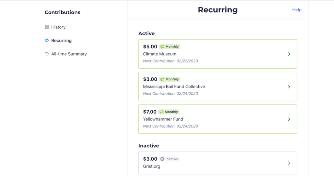Click the Monthly badge on Yellowhammer Fund
This screenshot has width=334, height=176.
coord(169,112)
